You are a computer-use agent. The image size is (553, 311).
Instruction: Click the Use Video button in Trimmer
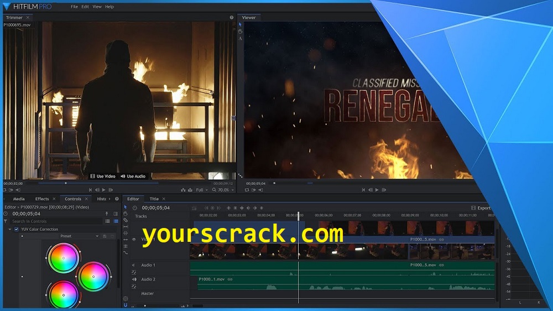(103, 176)
